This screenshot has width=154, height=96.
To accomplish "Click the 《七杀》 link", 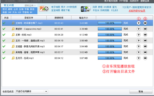I will [x=114, y=10].
